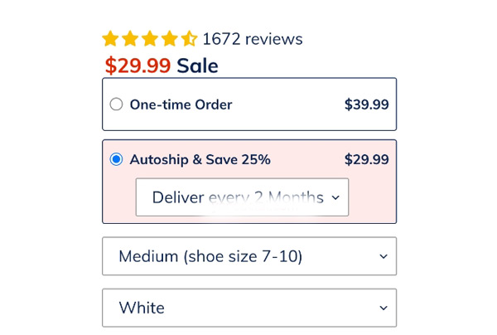Select the Autoship & Save radio button
Viewport: 497px width, 335px height.
click(116, 159)
